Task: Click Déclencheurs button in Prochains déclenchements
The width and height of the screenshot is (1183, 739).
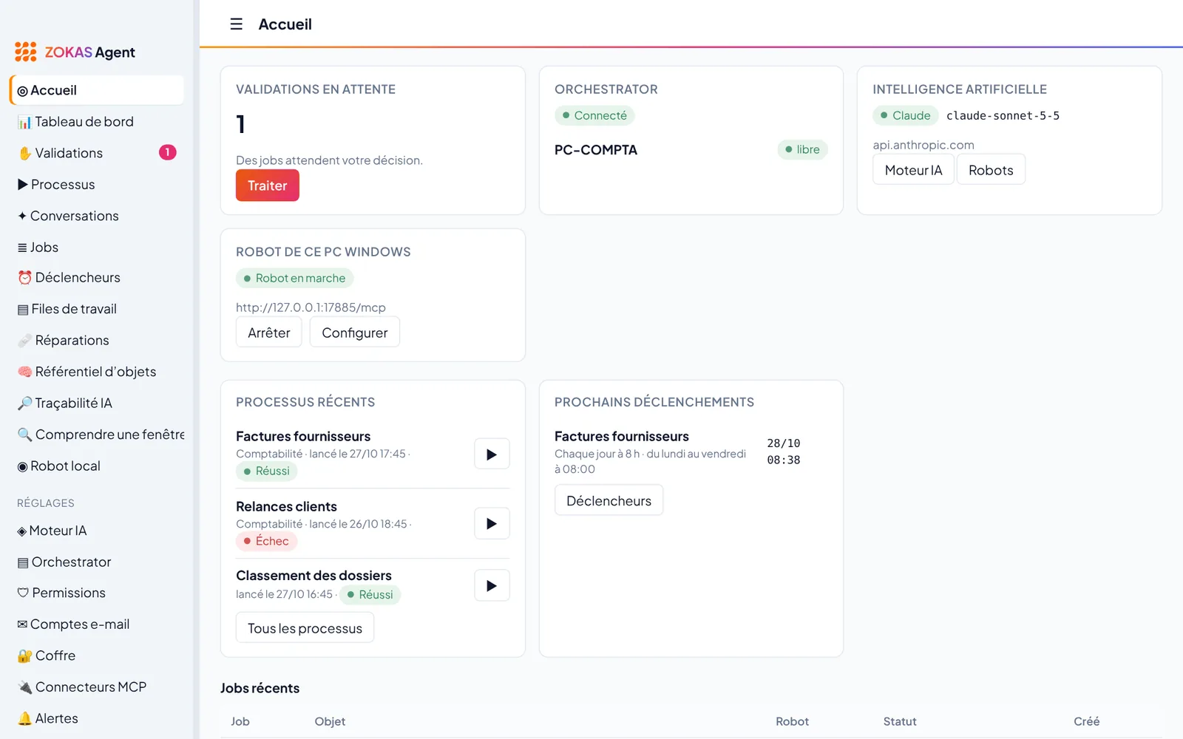Action: [x=609, y=500]
